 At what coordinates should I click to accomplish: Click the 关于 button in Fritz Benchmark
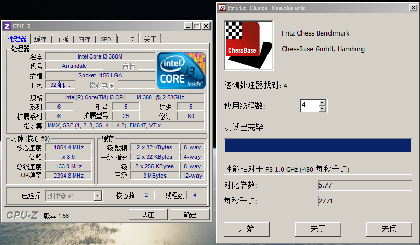click(318, 229)
